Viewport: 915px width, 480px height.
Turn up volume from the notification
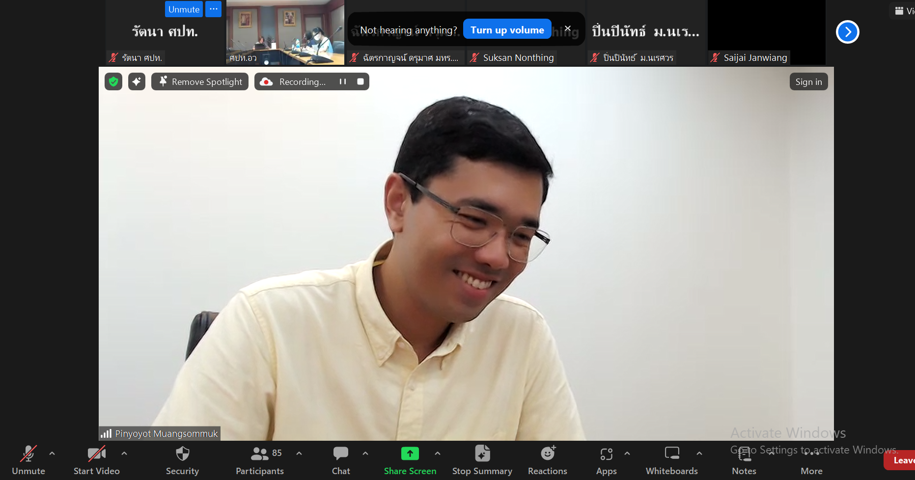coord(507,30)
